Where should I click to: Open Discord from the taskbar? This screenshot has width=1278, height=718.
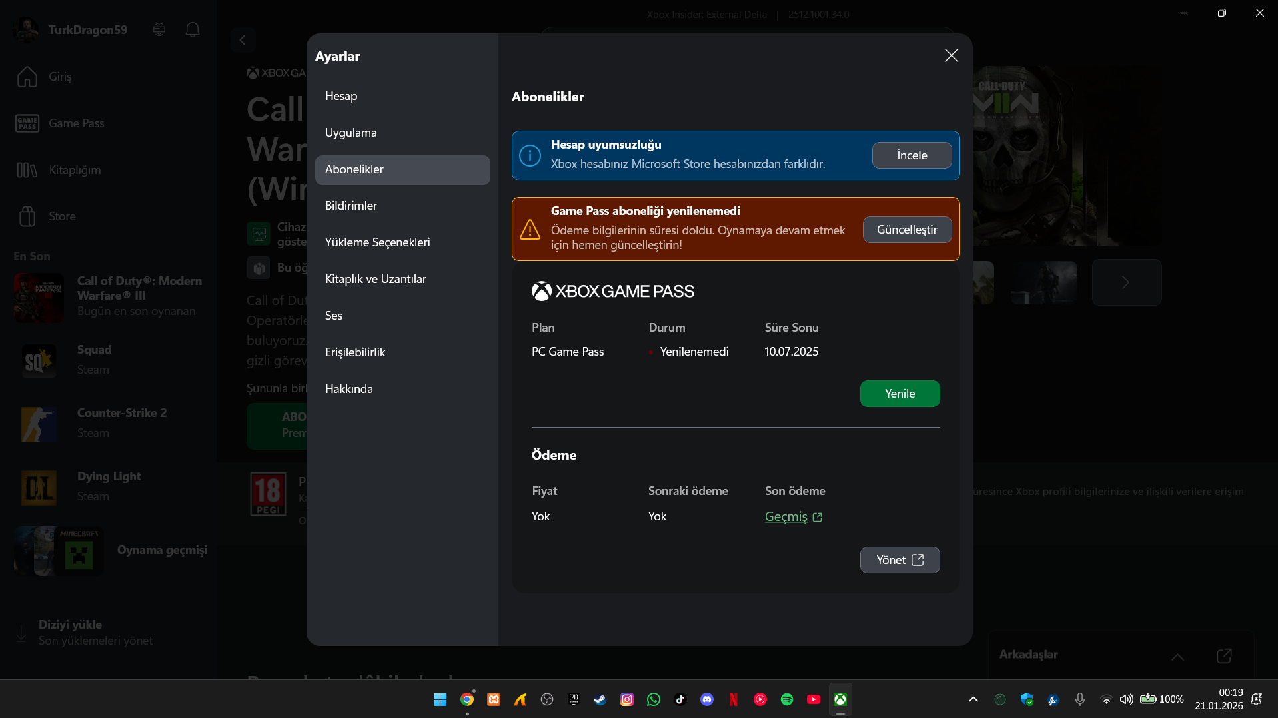(707, 699)
